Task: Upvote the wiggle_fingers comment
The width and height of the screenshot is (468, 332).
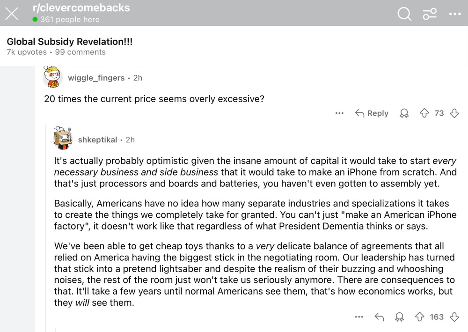Action: coord(424,113)
